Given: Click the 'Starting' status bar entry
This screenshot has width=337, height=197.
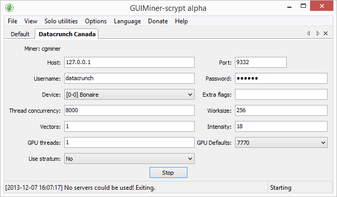Looking at the screenshot, I should tap(281, 188).
